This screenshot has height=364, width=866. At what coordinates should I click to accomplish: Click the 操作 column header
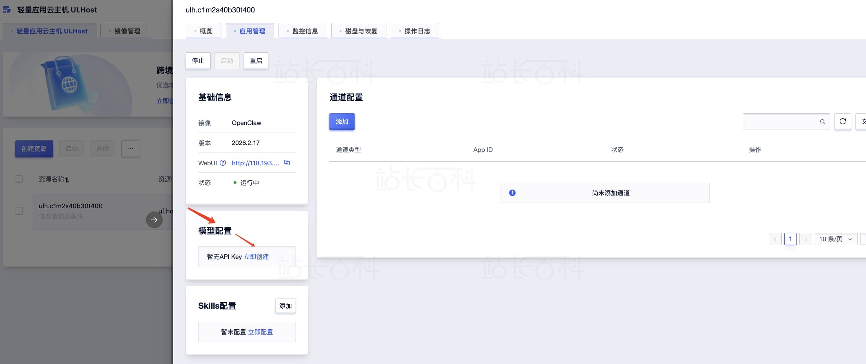(755, 150)
